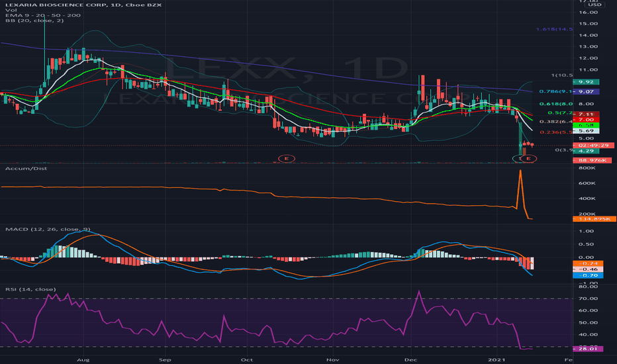
Task: Click the 0.5(7.2 Fibonacci level label
Action: tap(560, 113)
